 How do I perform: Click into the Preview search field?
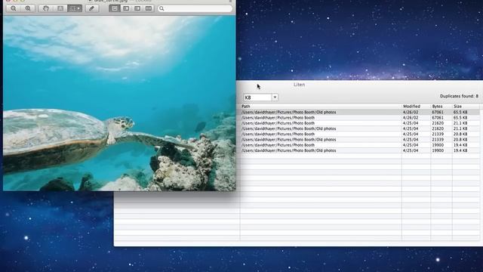(x=195, y=8)
